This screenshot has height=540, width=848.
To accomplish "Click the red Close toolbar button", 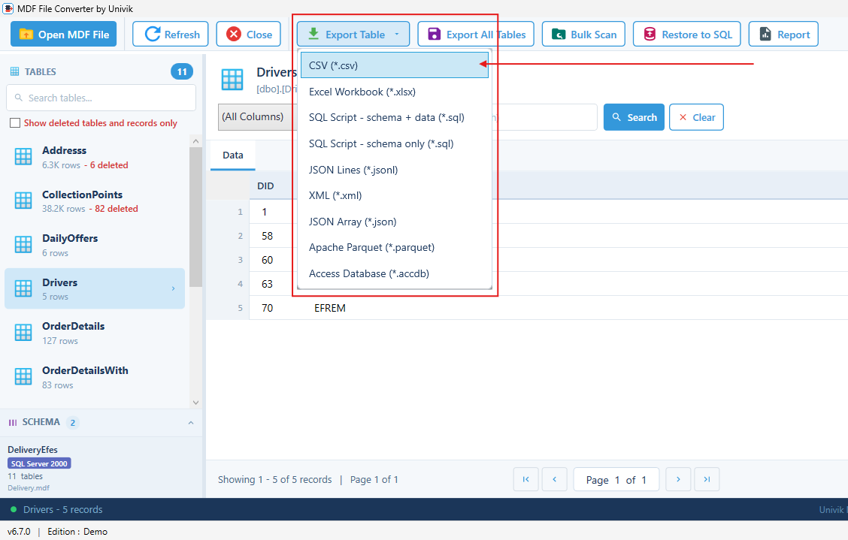I will coord(248,34).
